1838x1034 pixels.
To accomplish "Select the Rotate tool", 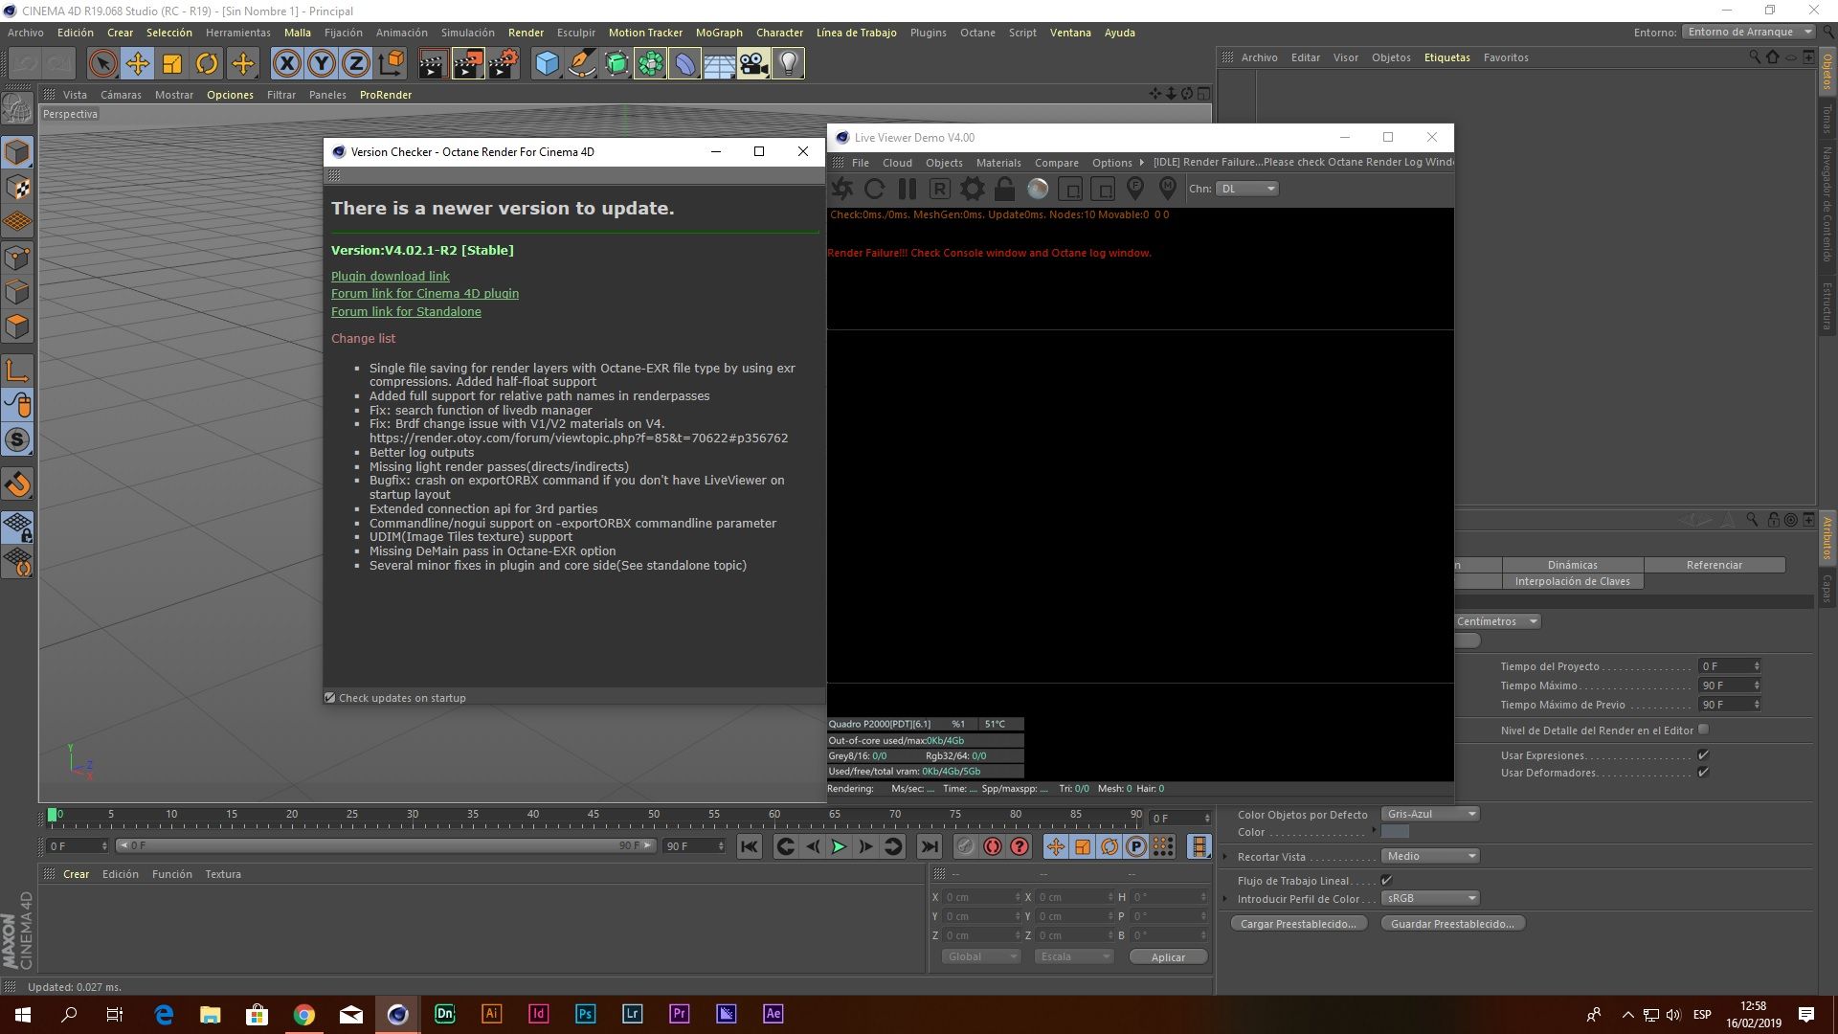I will (207, 64).
